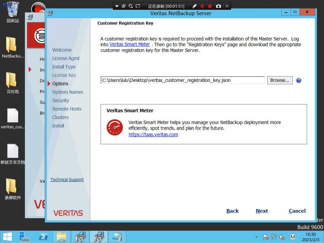Pause the screen recording
Image resolution: width=324 pixels, height=243 pixels.
[x=202, y=6]
